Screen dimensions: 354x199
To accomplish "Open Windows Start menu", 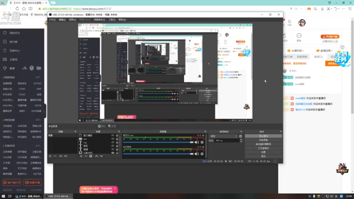I will point(3,196).
